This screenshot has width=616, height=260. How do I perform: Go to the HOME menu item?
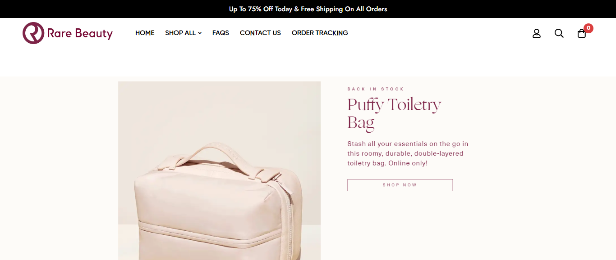coord(145,33)
